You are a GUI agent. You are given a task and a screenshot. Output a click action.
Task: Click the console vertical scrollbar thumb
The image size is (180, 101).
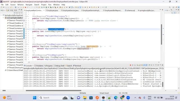pyautogui.click(x=163, y=84)
